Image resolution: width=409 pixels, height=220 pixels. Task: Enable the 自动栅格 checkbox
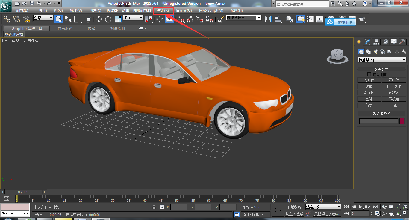pyautogui.click(x=369, y=74)
